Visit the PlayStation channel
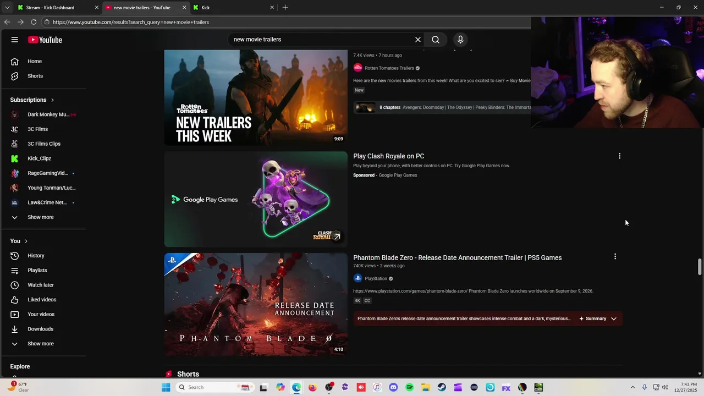This screenshot has width=704, height=396. pyautogui.click(x=376, y=279)
